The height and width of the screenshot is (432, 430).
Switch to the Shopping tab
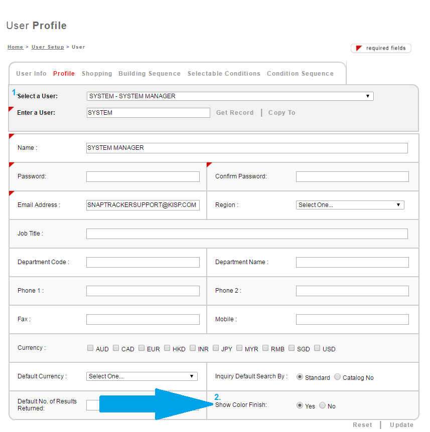(x=97, y=74)
